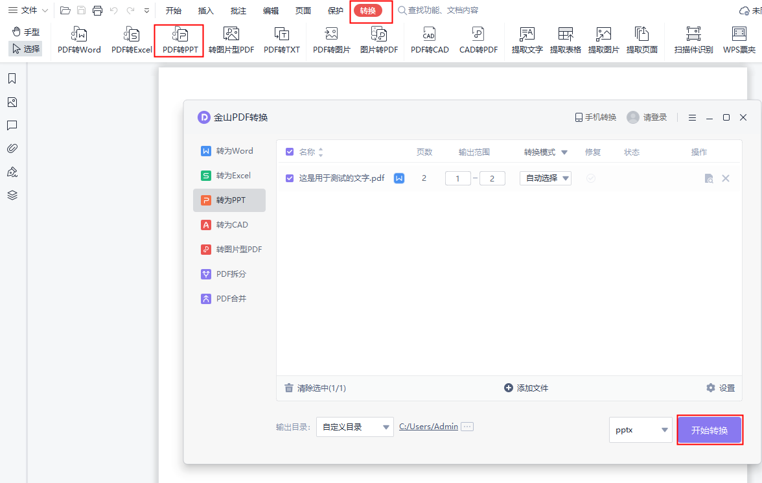Open the PDF转图片 tool

332,40
